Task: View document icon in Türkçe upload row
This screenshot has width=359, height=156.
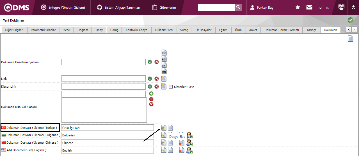Action: [170, 127]
